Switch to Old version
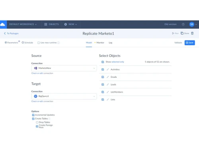The image size is (199, 149). (x=170, y=24)
